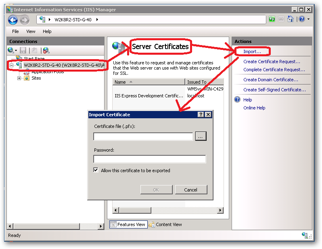Click the certificates list horizontal scrollbar thumb
The width and height of the screenshot is (322, 249).
point(135,210)
